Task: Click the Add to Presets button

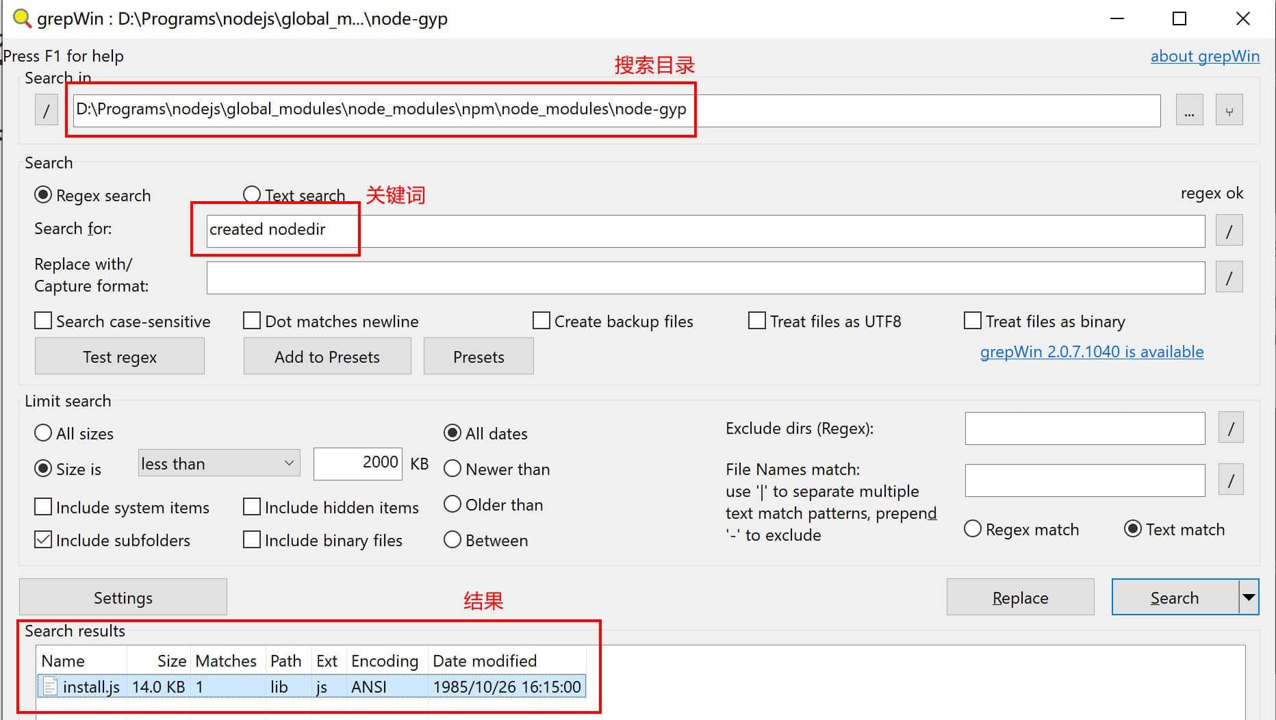Action: pos(327,357)
